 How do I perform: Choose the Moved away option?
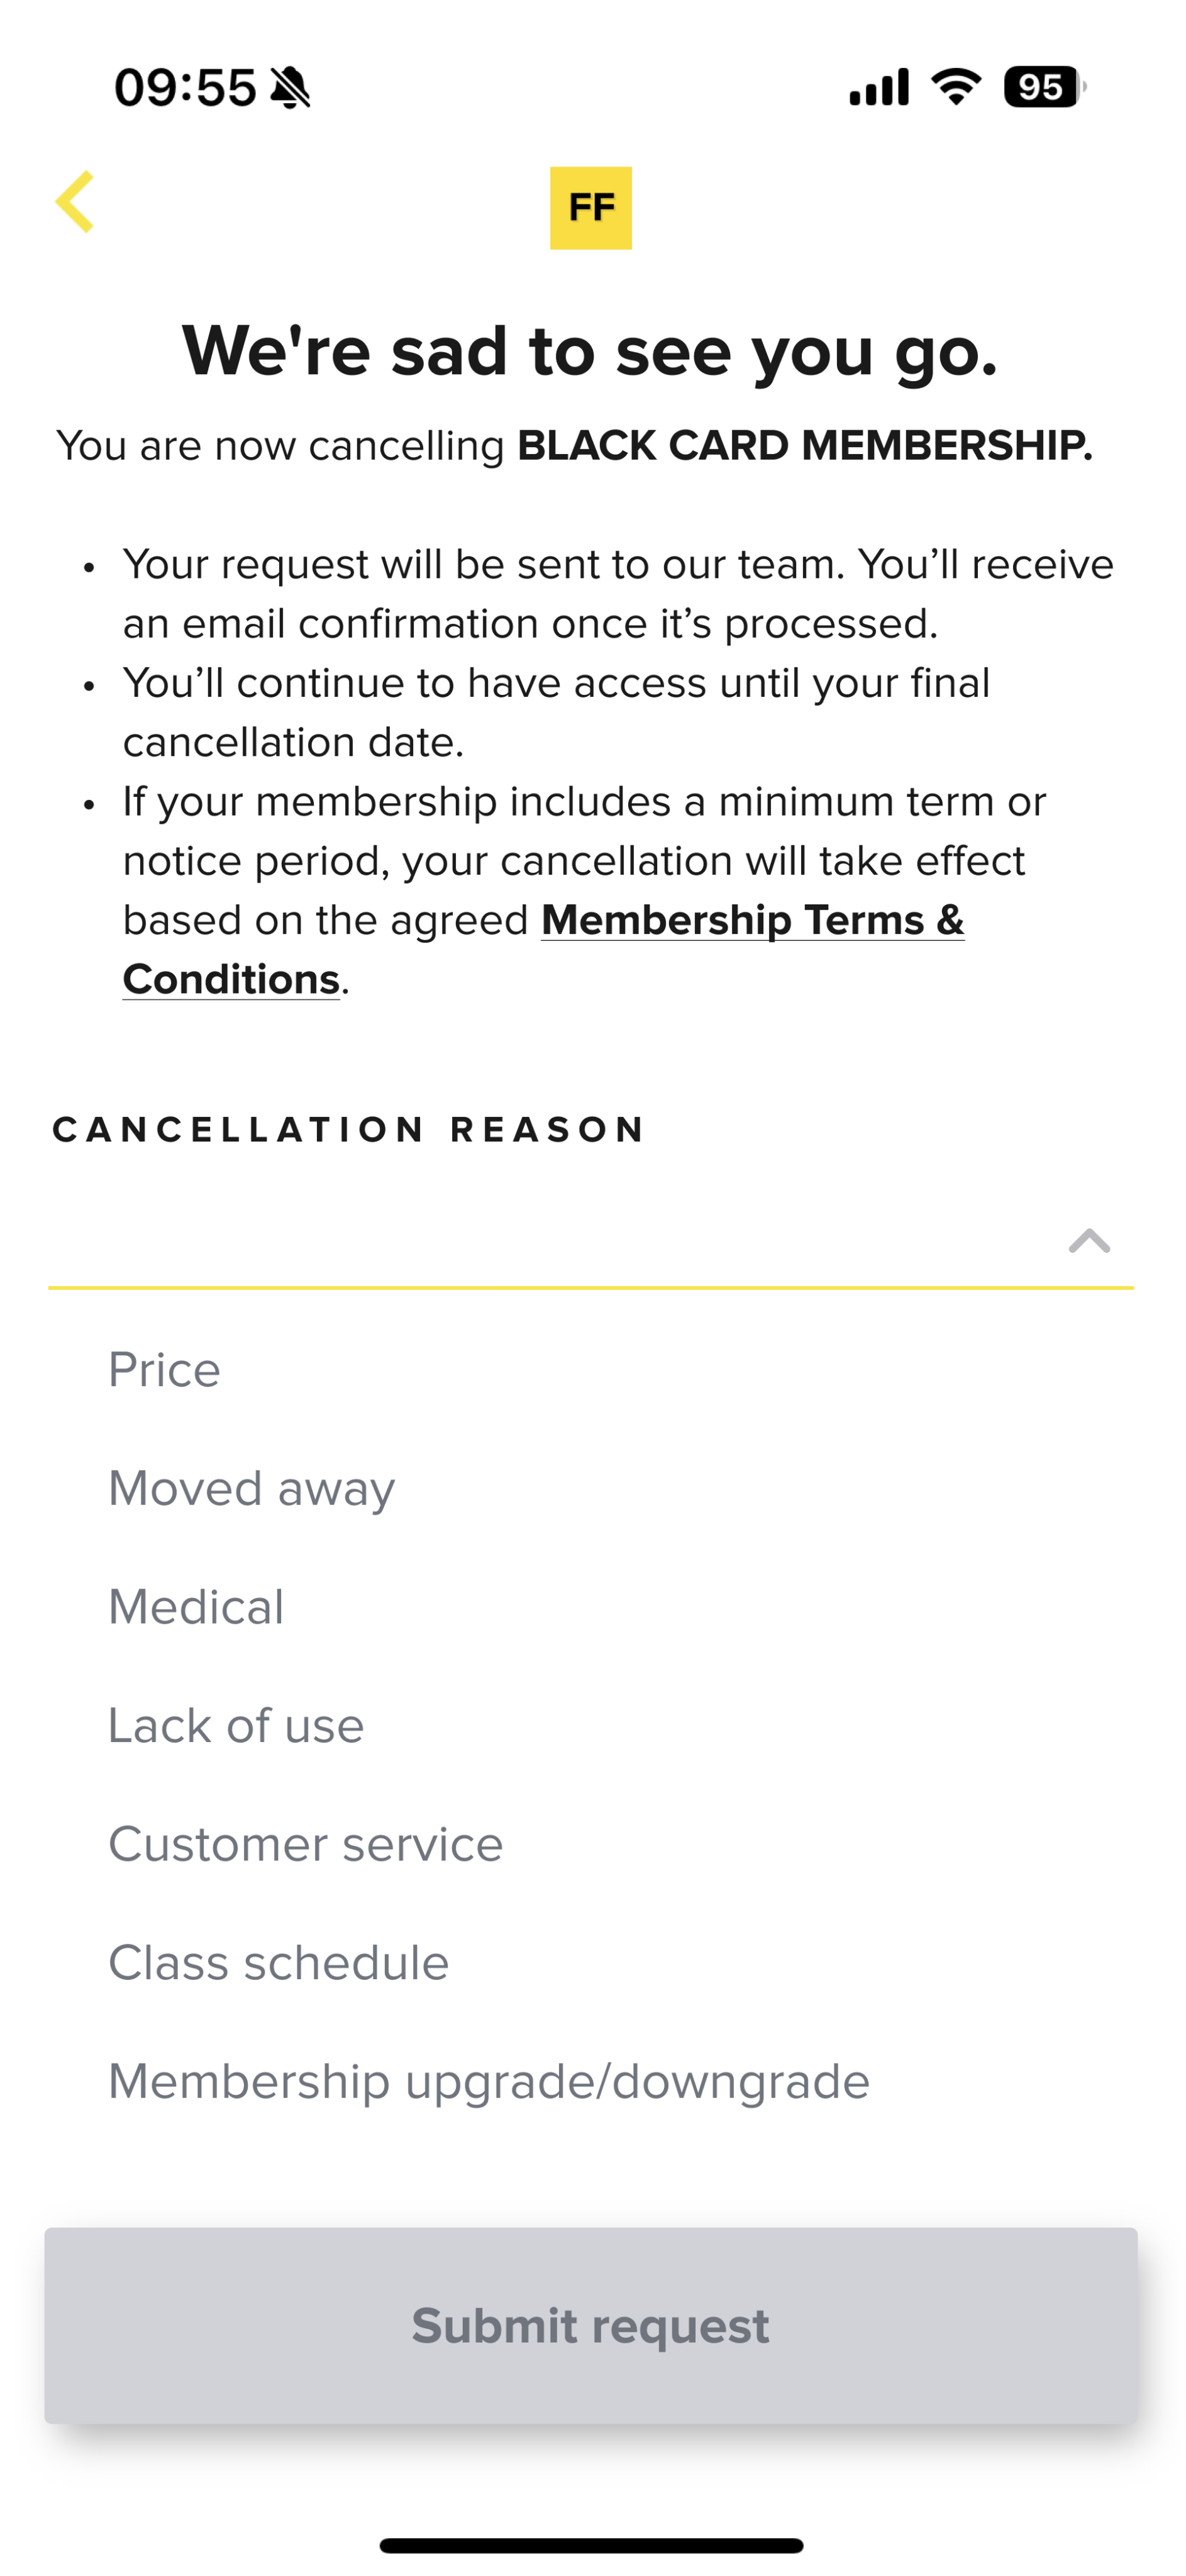[252, 1488]
